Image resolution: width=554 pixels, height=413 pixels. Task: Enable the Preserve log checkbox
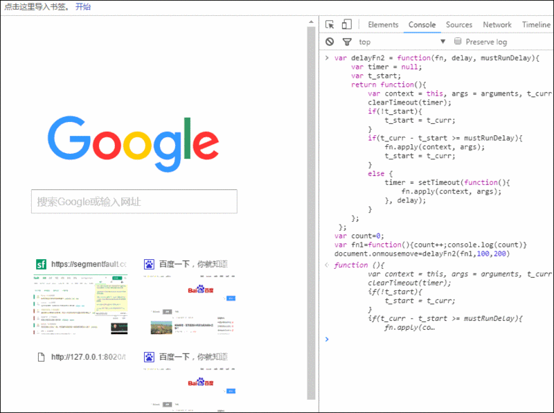point(458,42)
